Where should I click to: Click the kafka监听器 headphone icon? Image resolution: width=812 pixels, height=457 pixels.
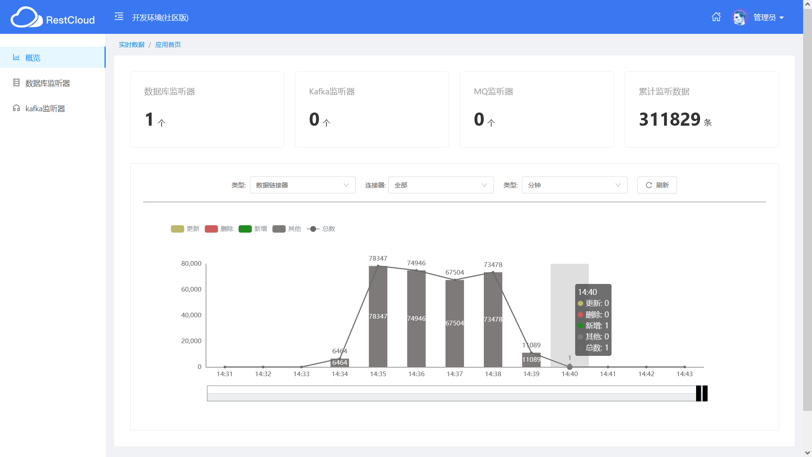pos(16,108)
